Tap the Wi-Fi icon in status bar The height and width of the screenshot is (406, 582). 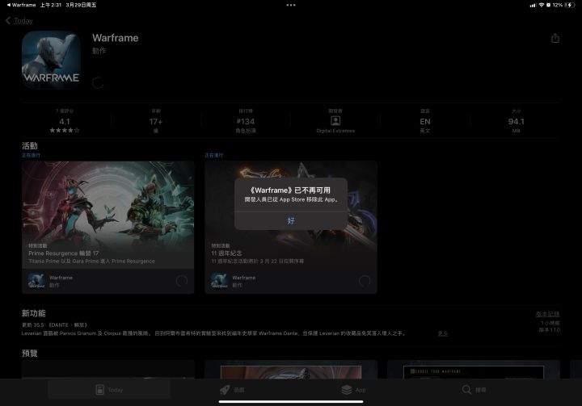(x=541, y=5)
